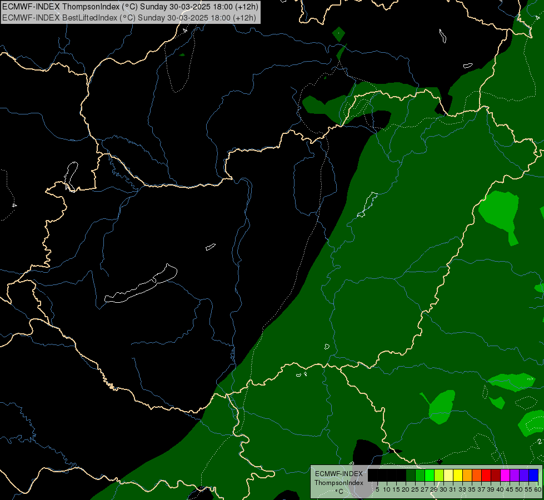Click the black legend swatch between 15 and 20
544x500 pixels.
pyautogui.click(x=401, y=475)
